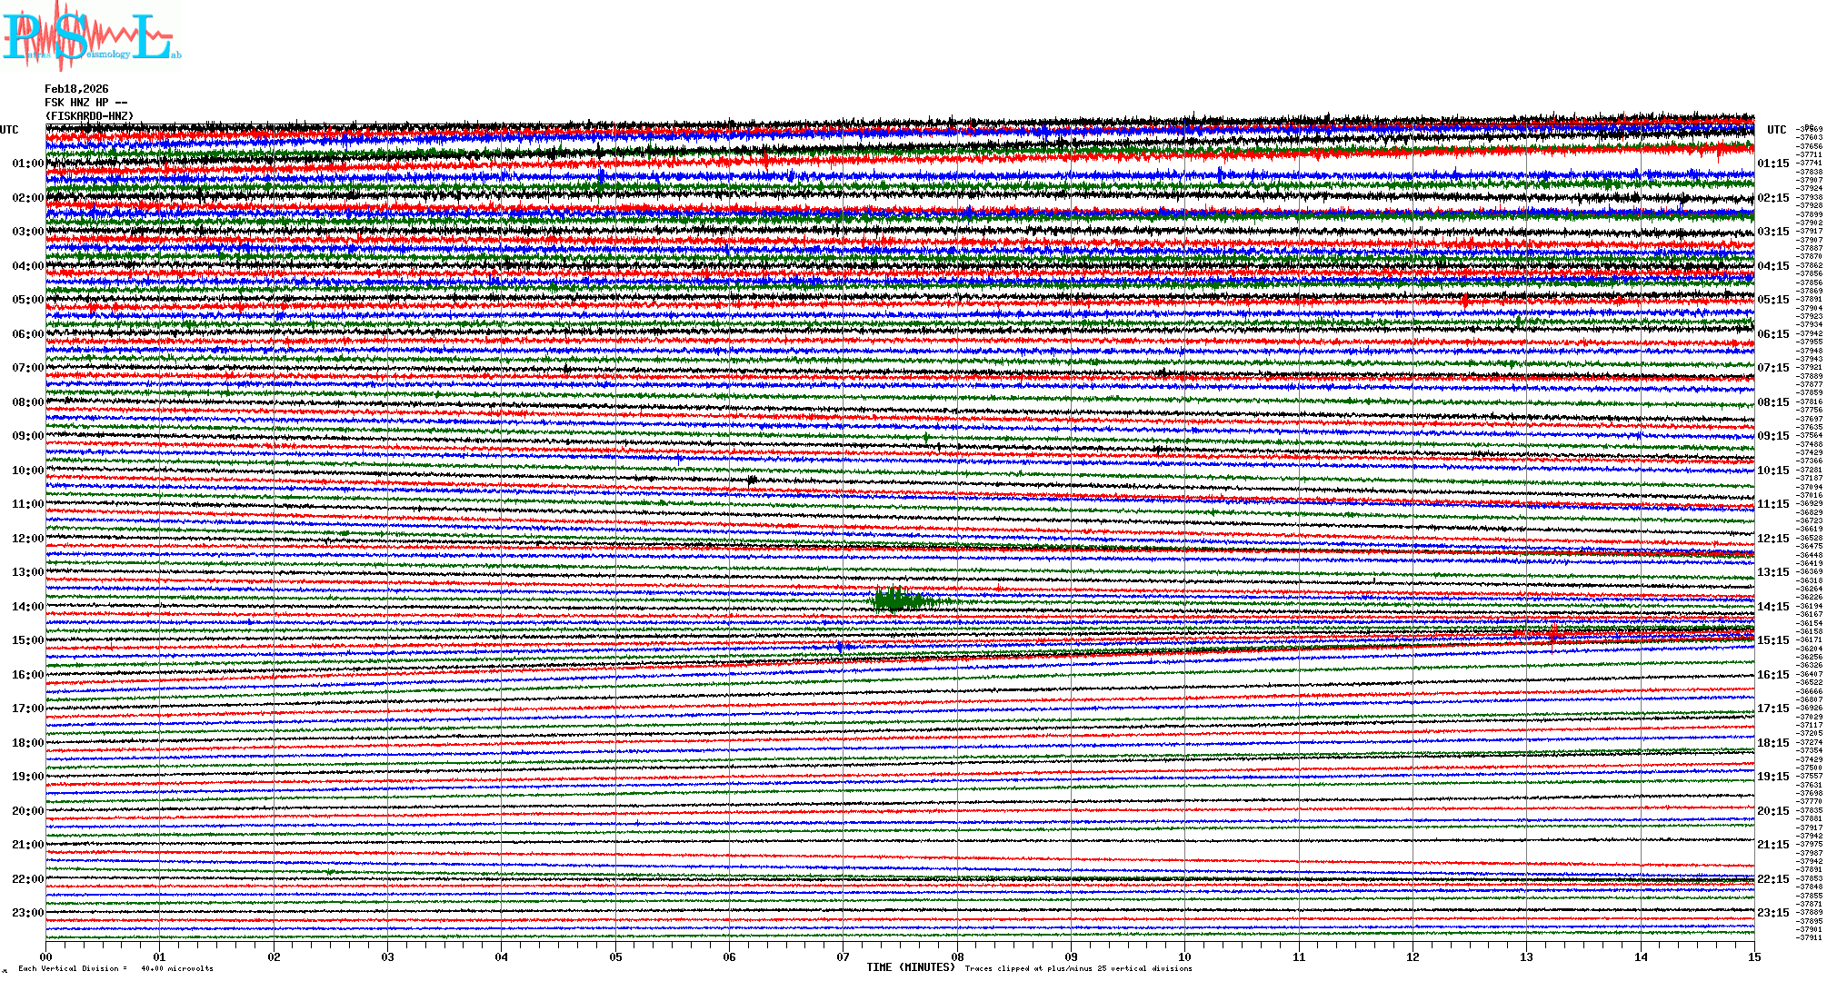This screenshot has width=1827, height=981.
Task: Click minute tick 15 on bottom axis
Action: click(x=1753, y=956)
